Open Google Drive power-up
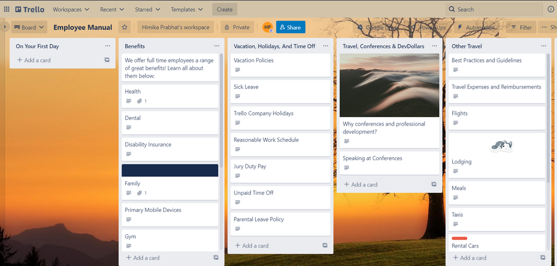The width and height of the screenshot is (557, 266). [378, 27]
